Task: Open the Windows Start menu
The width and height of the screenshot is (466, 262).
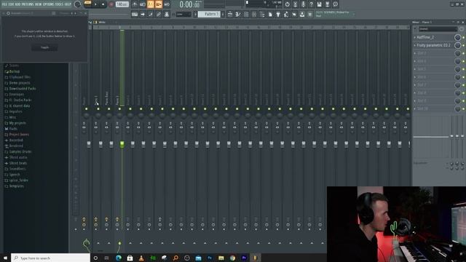Action: 5,258
